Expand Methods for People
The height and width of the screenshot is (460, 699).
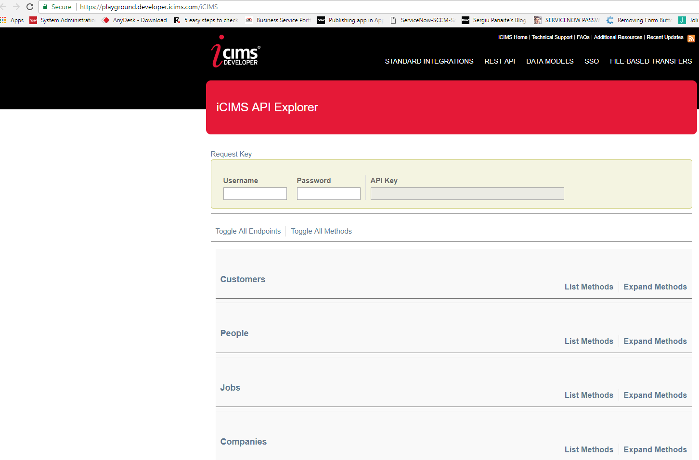(655, 342)
